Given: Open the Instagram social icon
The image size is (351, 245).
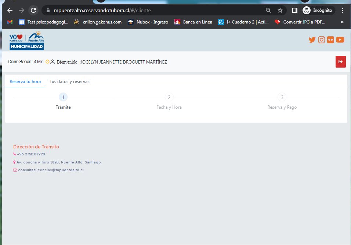Looking at the screenshot, I should click(x=322, y=40).
